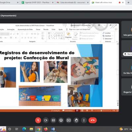Screen dimensions: 132x132
Task: Switch to Slide Sorter view icon
Action: [82, 111]
